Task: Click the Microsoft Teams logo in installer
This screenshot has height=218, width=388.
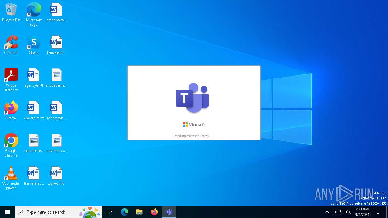Action: 192,98
